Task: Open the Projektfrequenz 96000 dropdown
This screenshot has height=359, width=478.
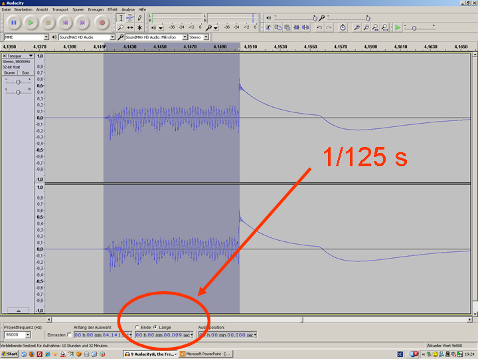Action: tap(28, 335)
